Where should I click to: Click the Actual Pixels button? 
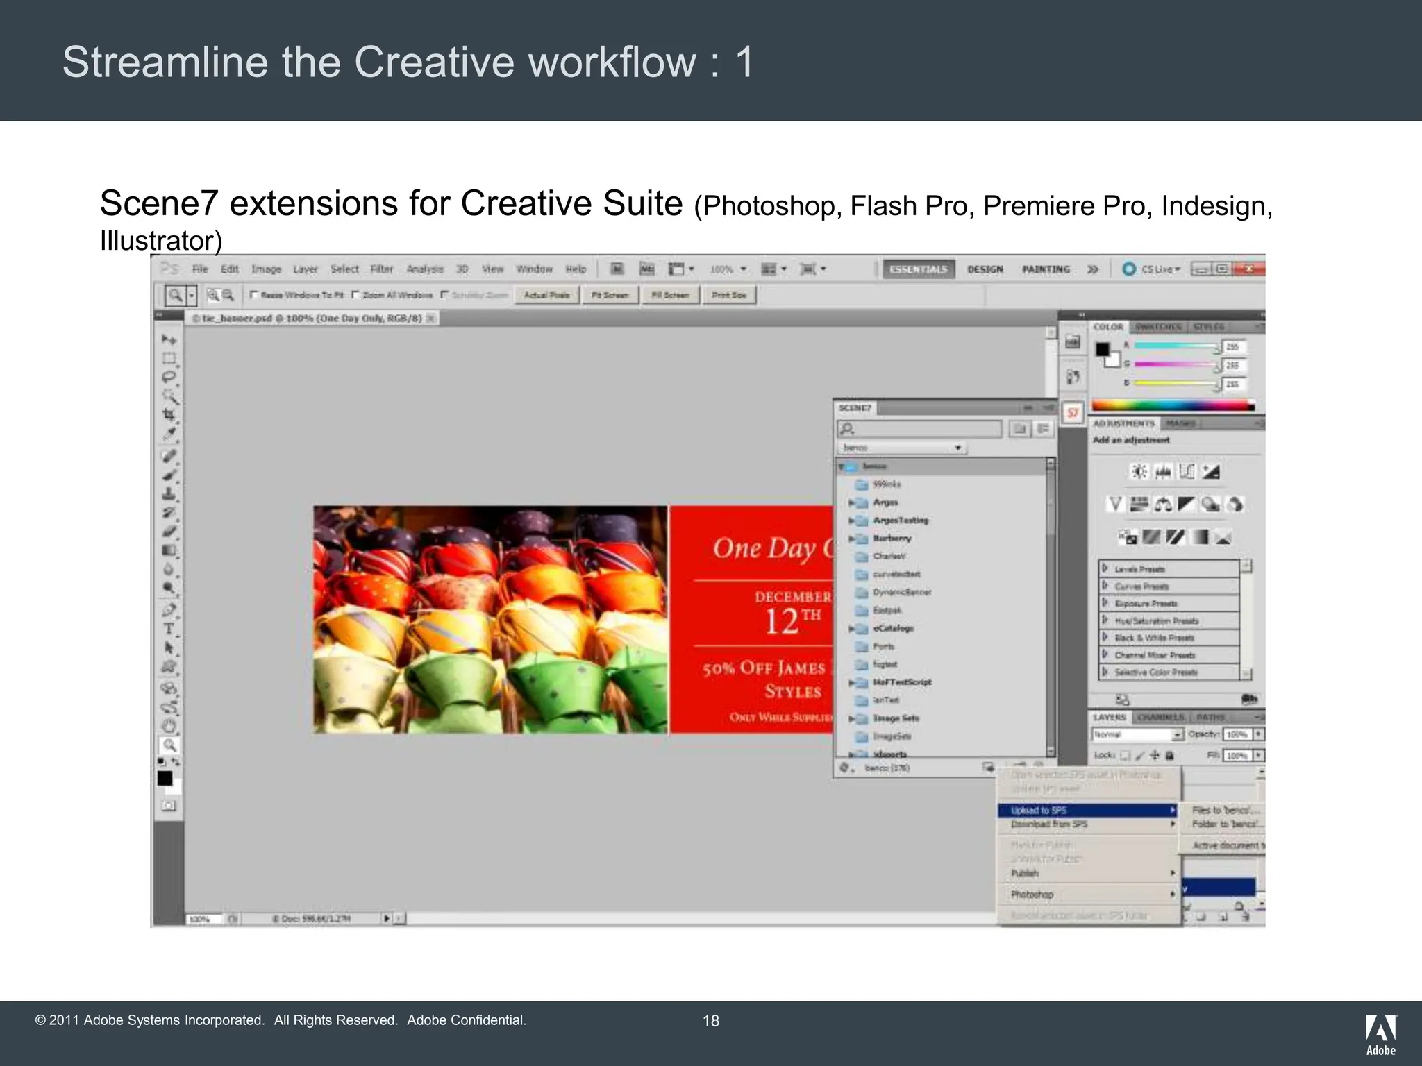click(x=546, y=295)
